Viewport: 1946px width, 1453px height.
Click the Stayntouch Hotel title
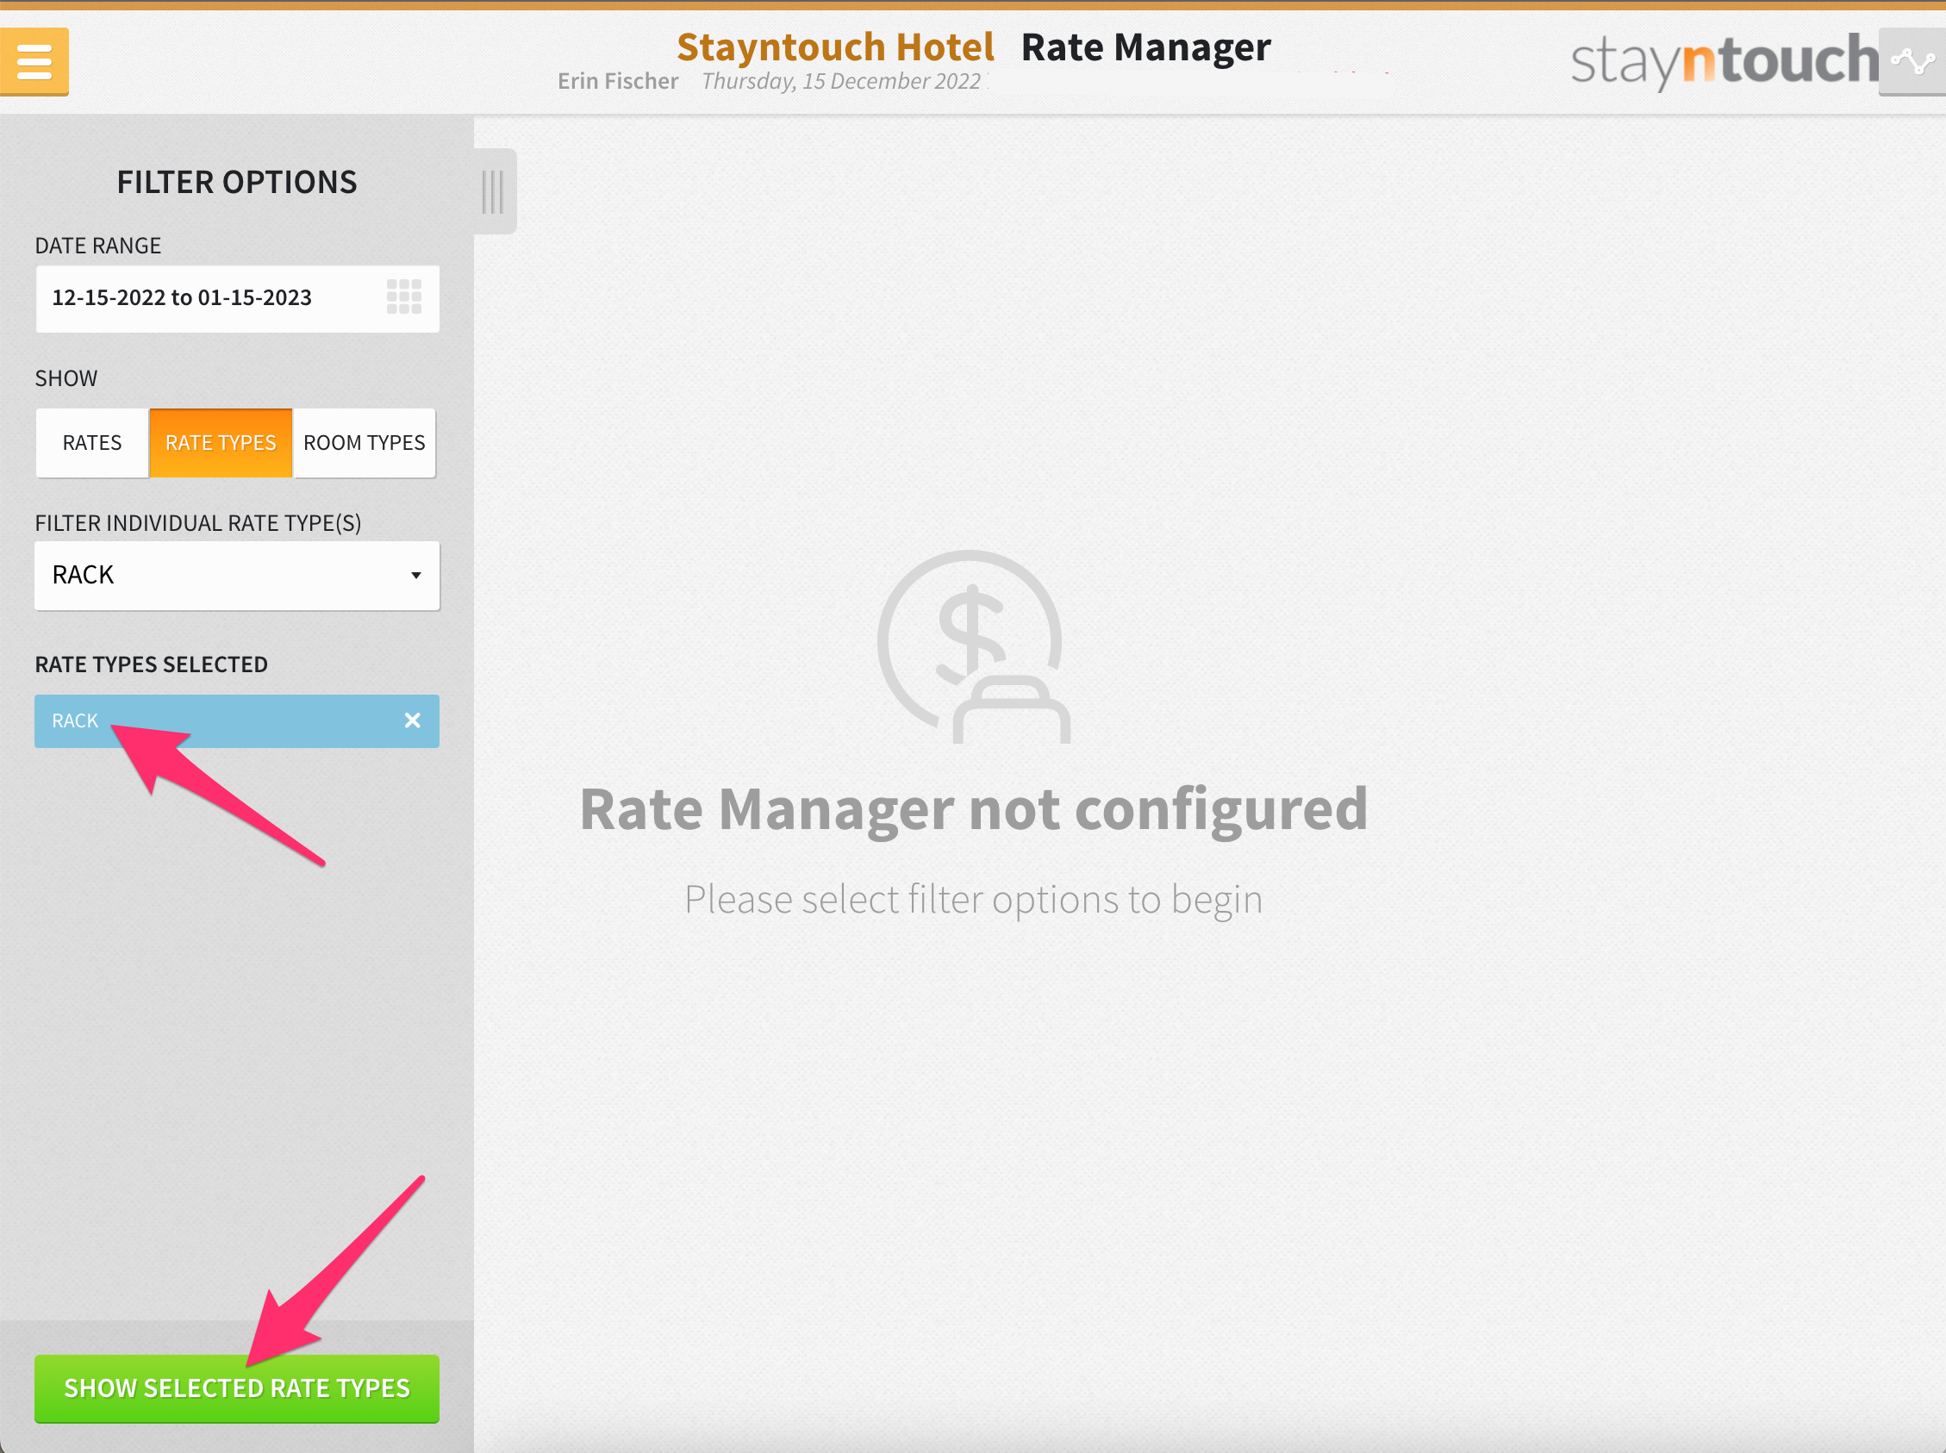[834, 47]
